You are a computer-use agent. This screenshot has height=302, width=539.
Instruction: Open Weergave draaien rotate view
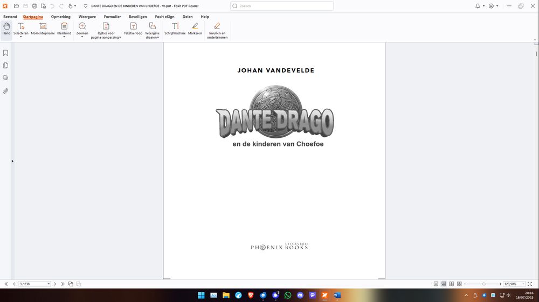click(153, 31)
